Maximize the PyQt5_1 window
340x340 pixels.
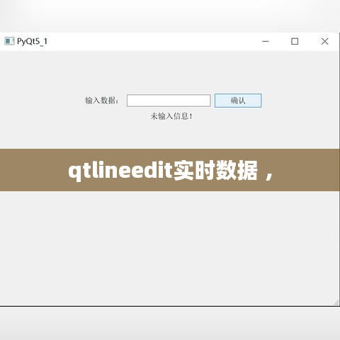coord(295,41)
